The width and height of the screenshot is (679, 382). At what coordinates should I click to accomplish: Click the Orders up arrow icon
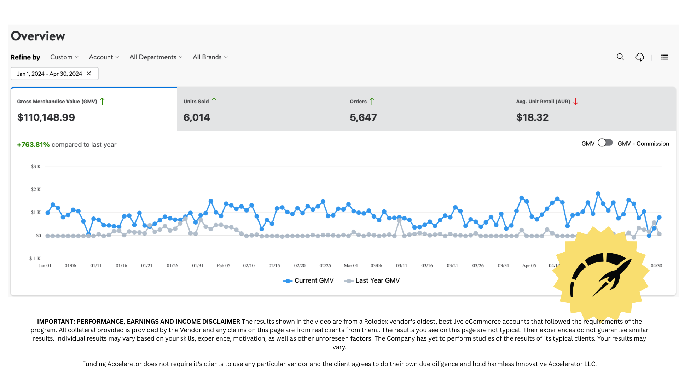pyautogui.click(x=372, y=102)
